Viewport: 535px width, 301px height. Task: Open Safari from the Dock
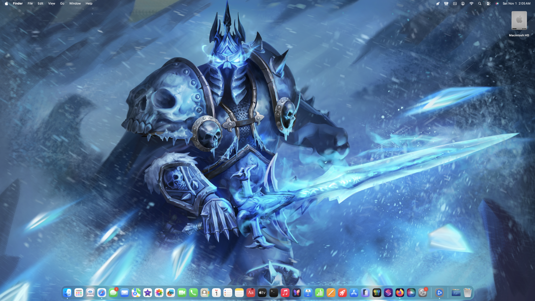click(101, 293)
